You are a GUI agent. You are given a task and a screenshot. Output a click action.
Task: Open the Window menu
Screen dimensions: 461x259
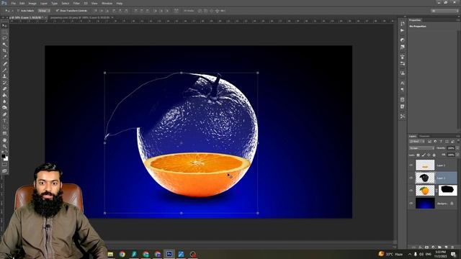coord(107,3)
